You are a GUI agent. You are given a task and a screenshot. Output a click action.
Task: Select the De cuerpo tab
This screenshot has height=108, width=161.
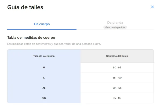tap(42, 24)
